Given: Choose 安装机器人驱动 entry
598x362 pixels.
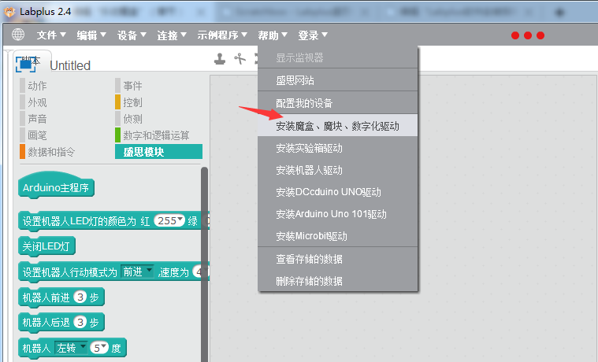Looking at the screenshot, I should tap(338, 170).
